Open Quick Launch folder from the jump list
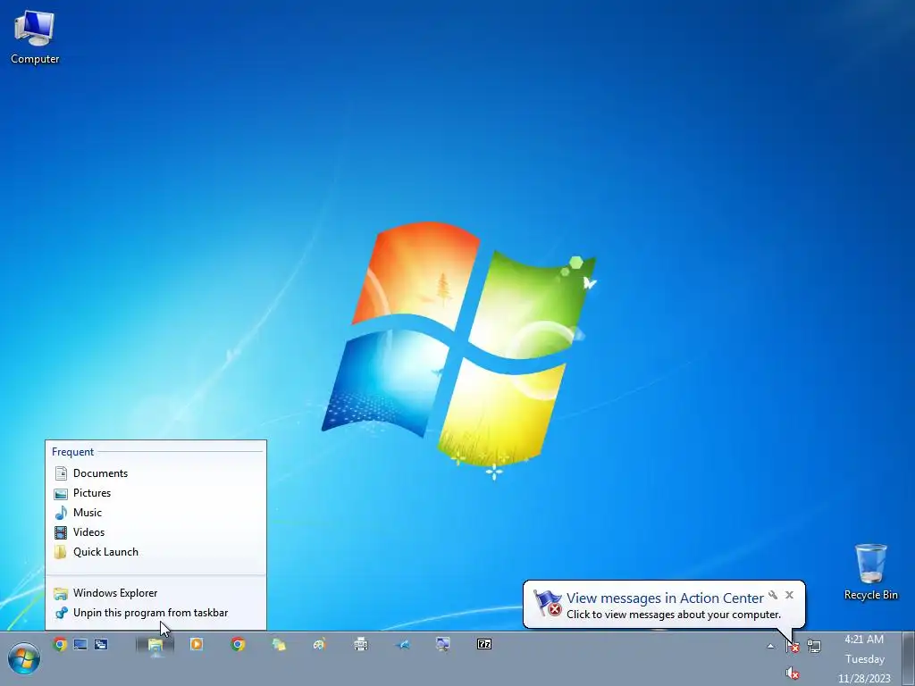The height and width of the screenshot is (686, 915). coord(155,552)
